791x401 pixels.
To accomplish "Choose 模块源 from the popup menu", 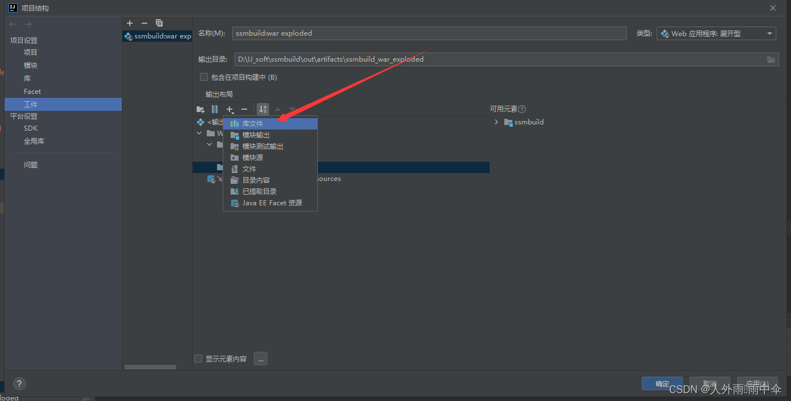I will tap(270, 158).
